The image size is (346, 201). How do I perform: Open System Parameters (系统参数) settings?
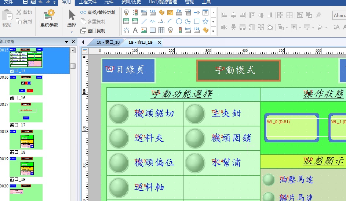click(x=49, y=18)
